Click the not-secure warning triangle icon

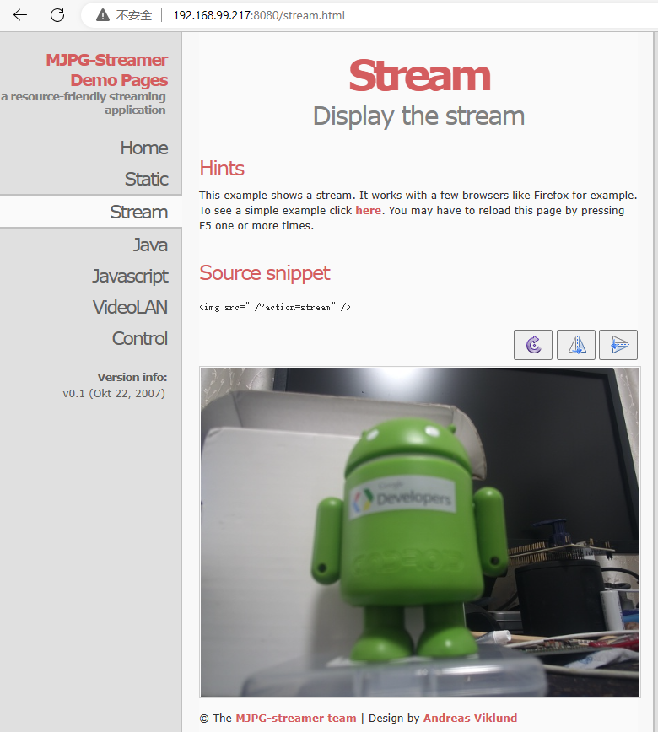point(103,15)
